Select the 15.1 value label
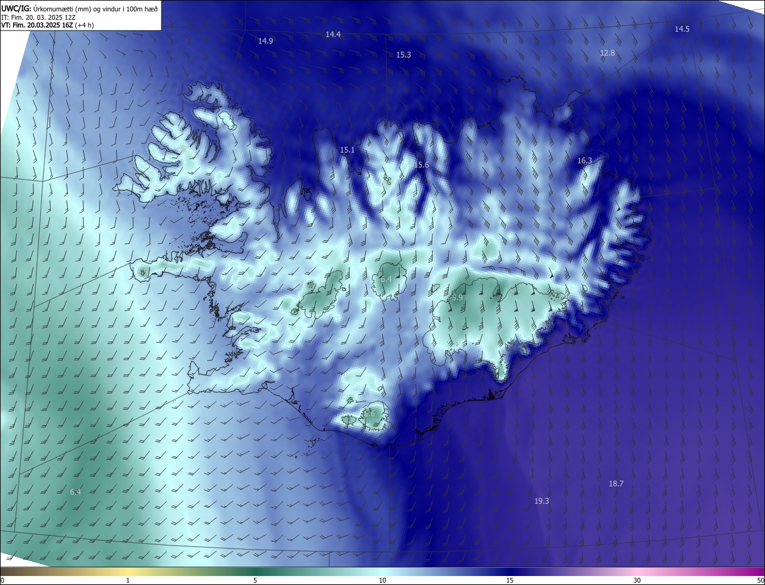This screenshot has width=765, height=585. (x=347, y=150)
